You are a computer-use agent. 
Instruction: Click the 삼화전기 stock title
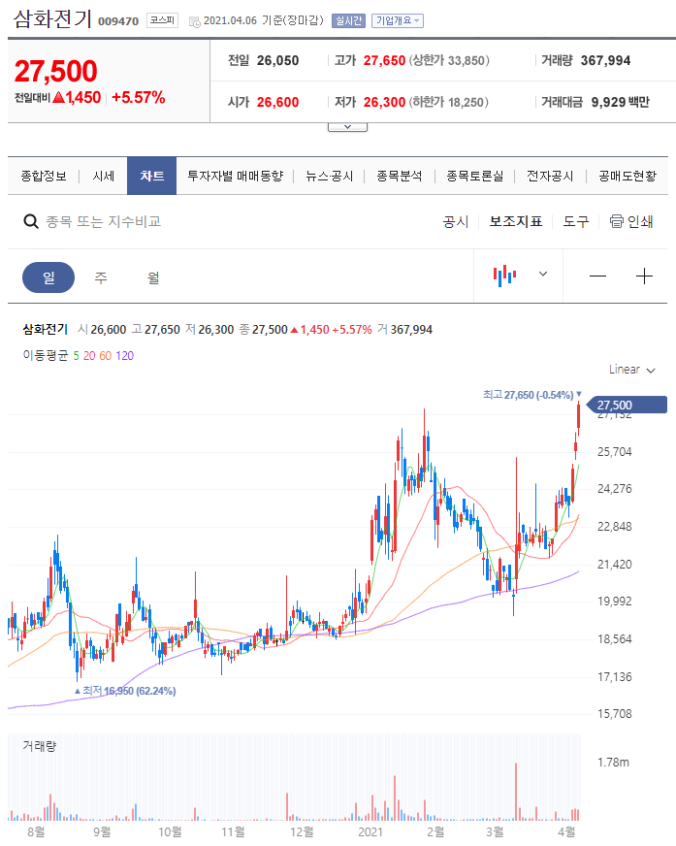(51, 18)
